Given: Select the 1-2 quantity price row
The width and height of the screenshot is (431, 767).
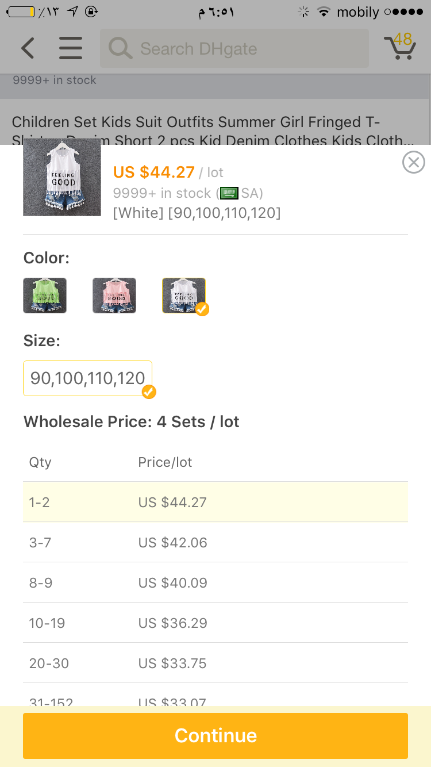Looking at the screenshot, I should [x=215, y=502].
